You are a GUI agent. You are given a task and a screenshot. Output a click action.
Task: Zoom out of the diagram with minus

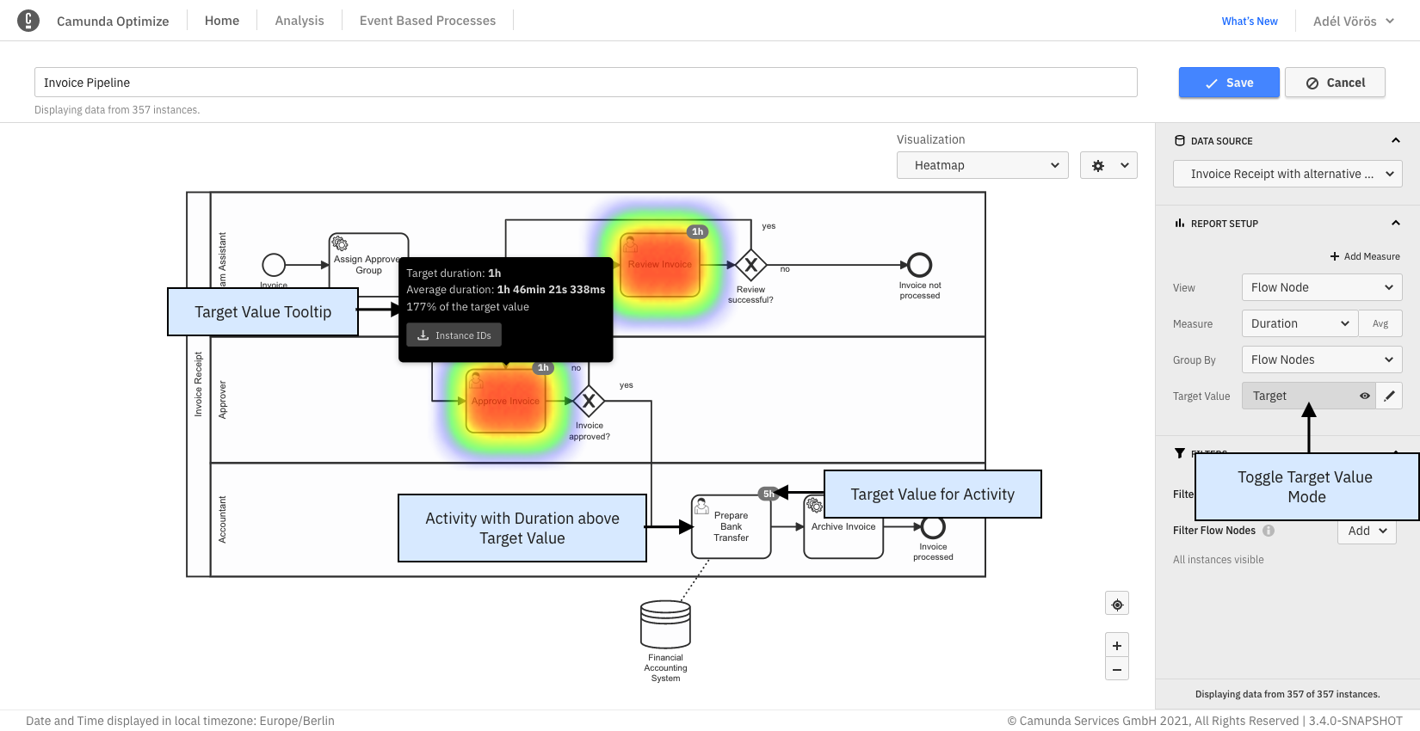[x=1117, y=669]
